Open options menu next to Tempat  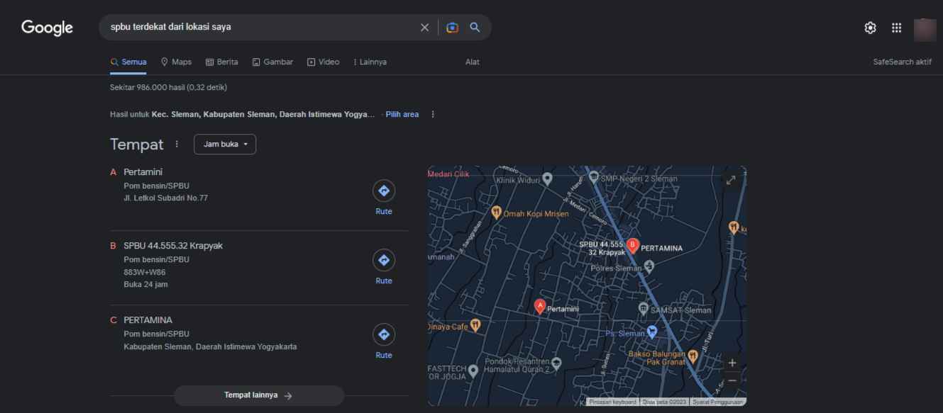[x=177, y=145]
